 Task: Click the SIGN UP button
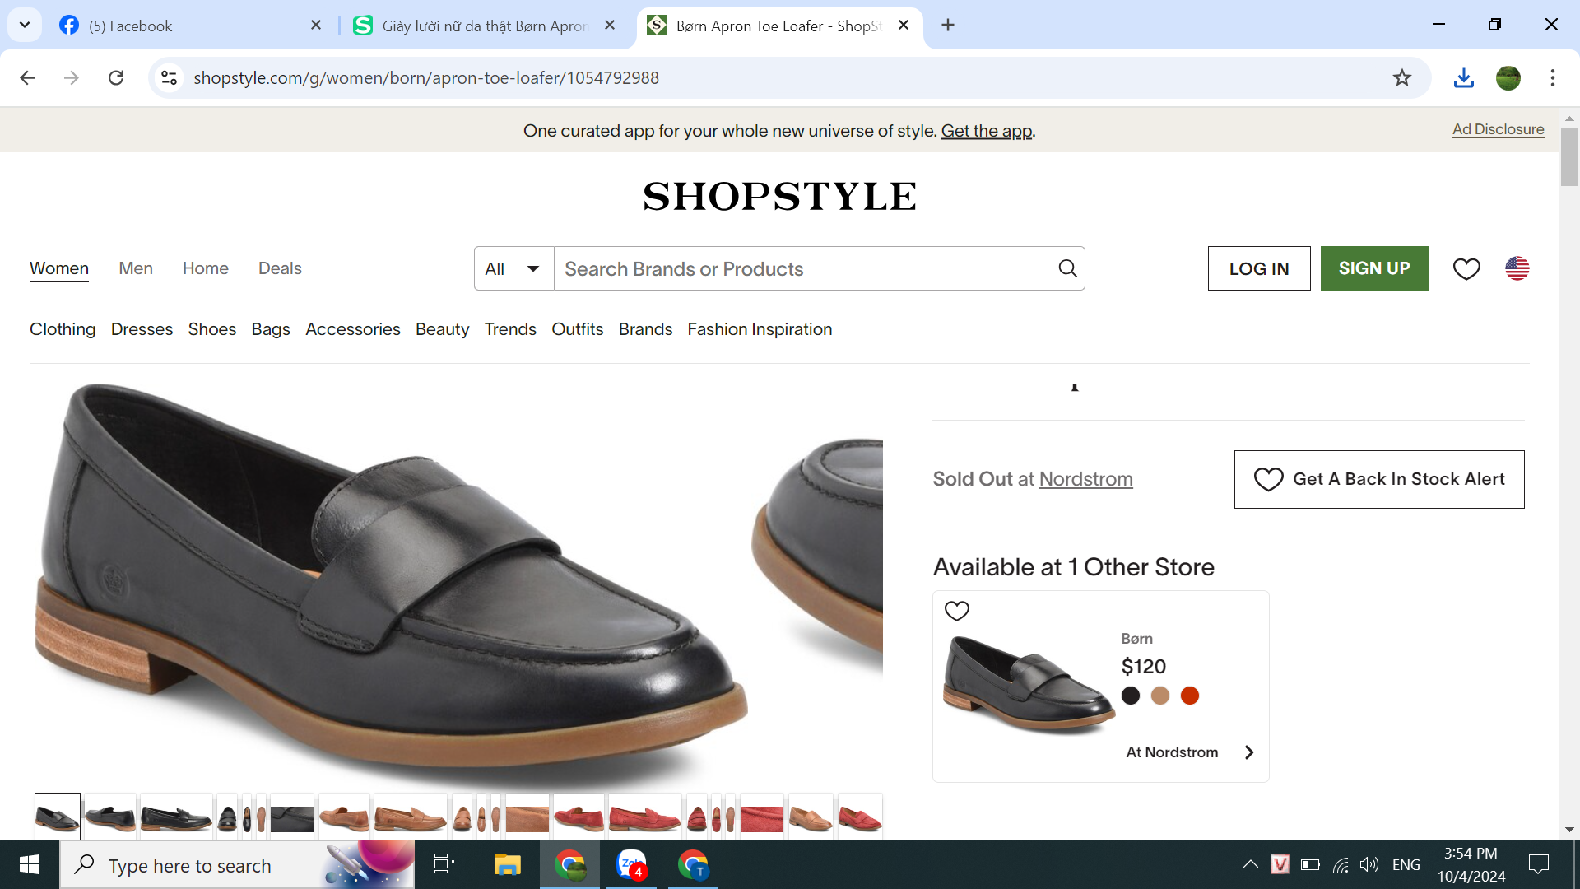coord(1373,268)
